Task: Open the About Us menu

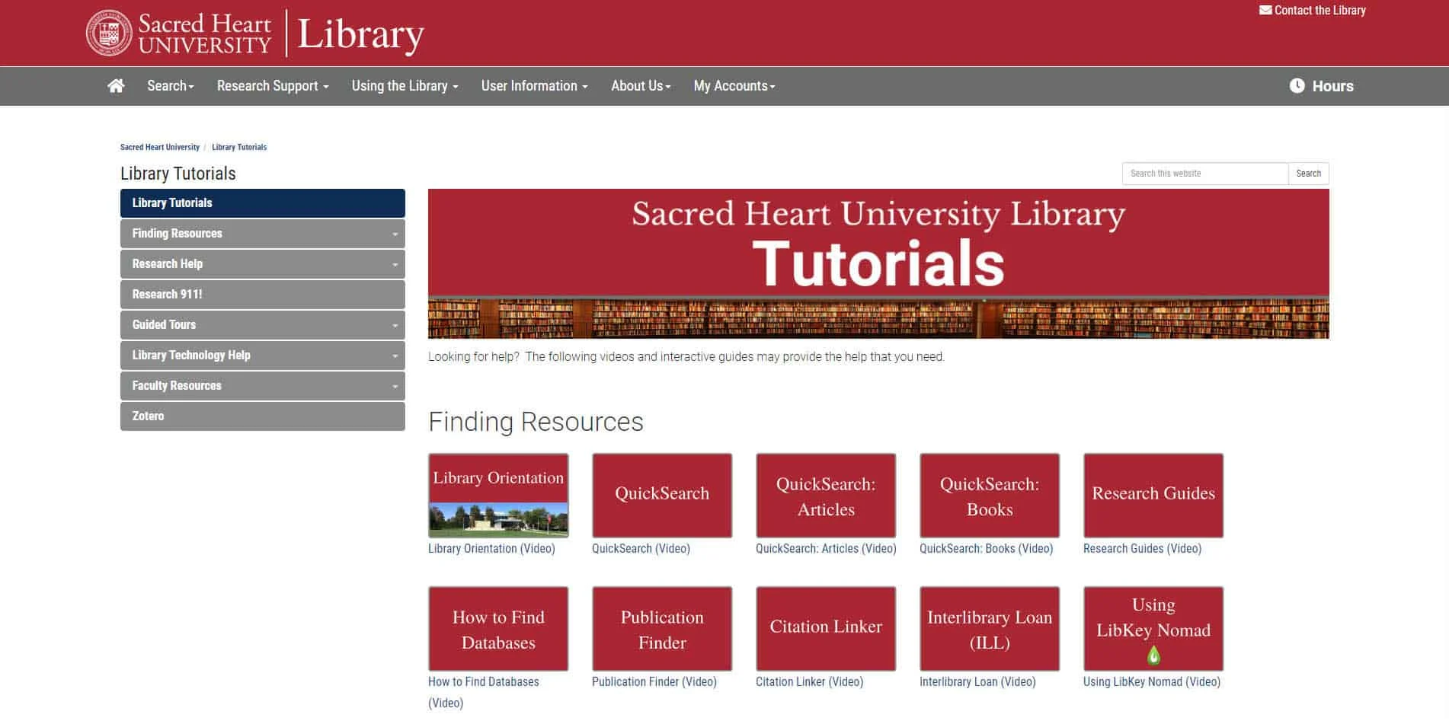Action: [640, 85]
